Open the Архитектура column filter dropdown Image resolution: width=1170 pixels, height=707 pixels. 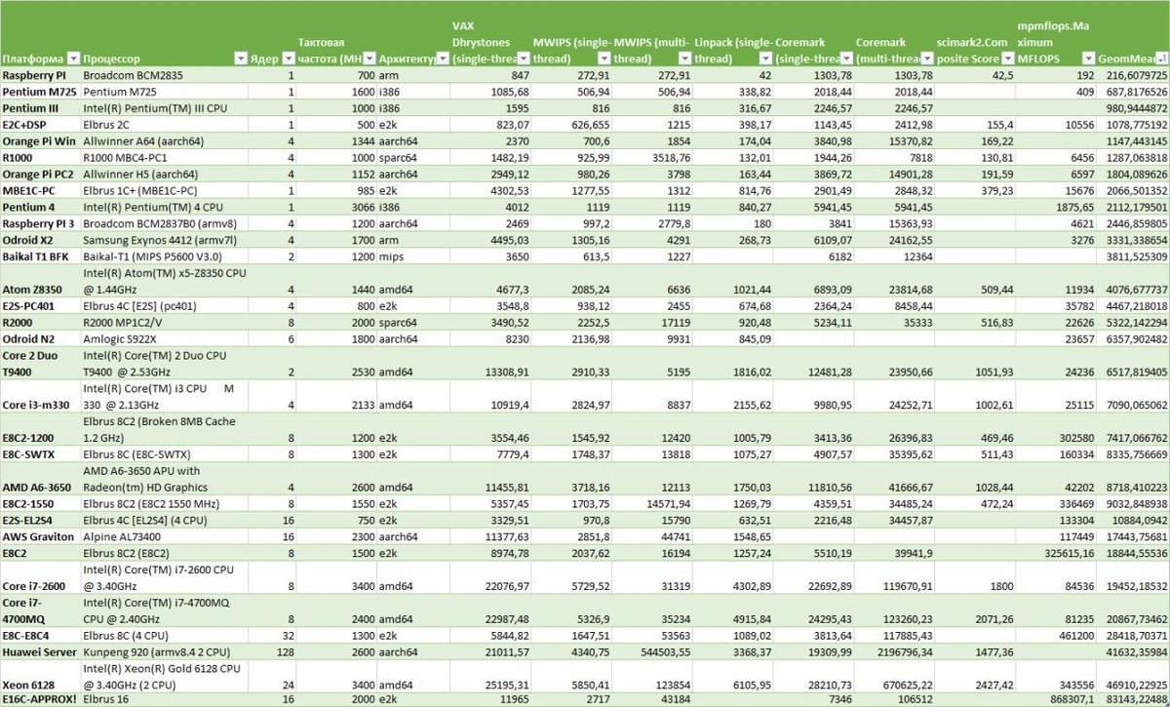[x=443, y=59]
